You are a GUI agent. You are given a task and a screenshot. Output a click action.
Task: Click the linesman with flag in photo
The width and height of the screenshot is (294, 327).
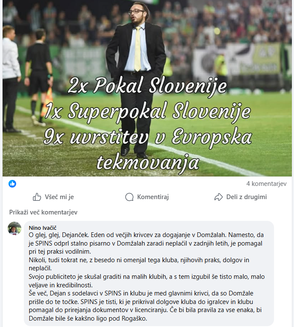point(38,77)
